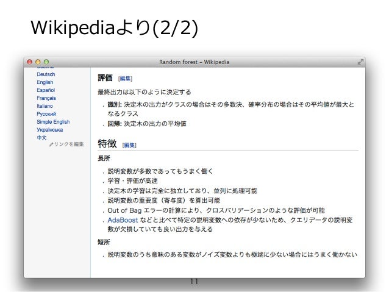Click the bullet 学習・評価が高速
389x292 pixels.
132,181
